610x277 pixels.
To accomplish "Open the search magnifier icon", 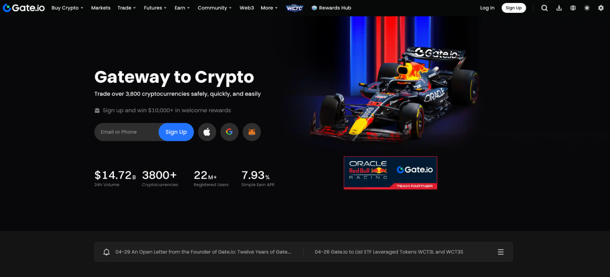I will (544, 8).
